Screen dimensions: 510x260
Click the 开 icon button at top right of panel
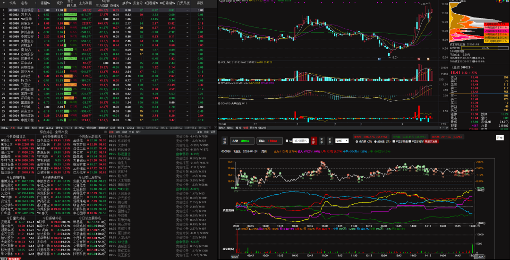499,138
